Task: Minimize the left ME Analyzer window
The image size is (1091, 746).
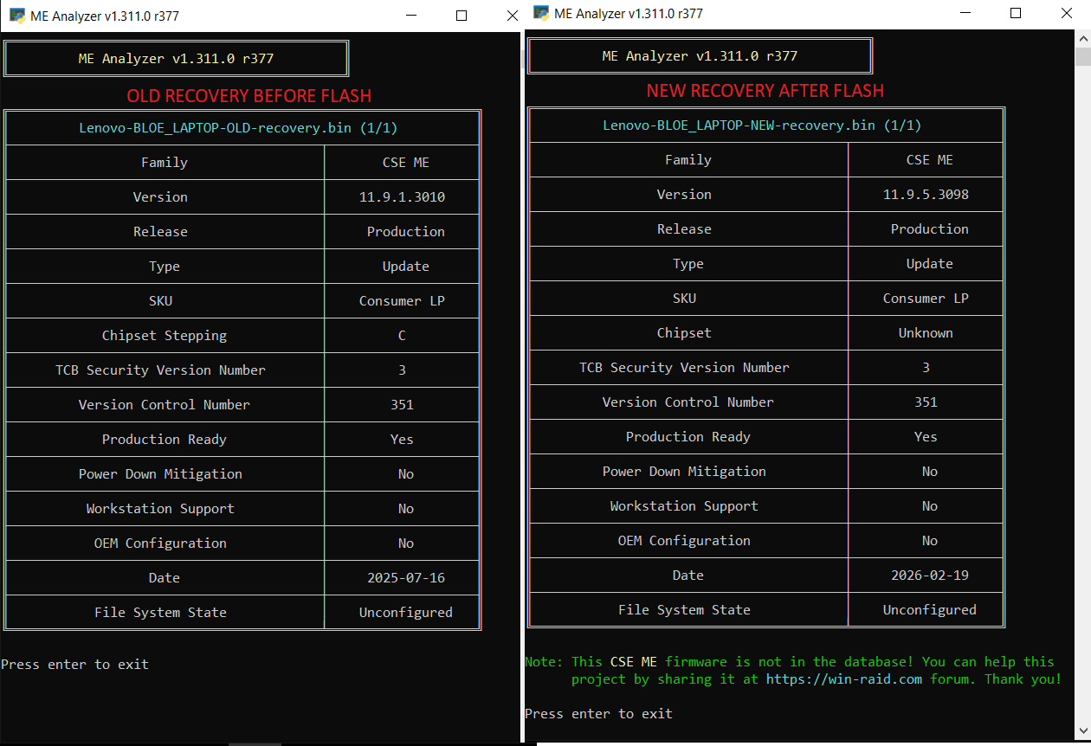Action: click(x=410, y=16)
